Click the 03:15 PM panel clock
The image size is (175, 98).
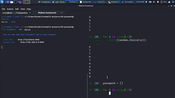point(140,2)
